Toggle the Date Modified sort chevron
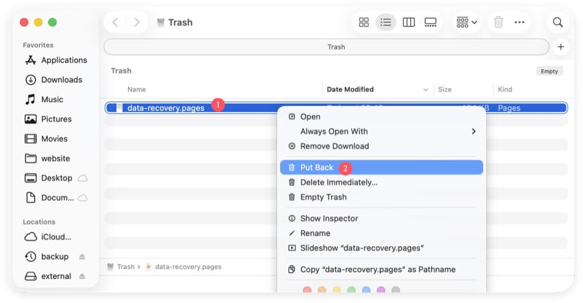 point(425,90)
